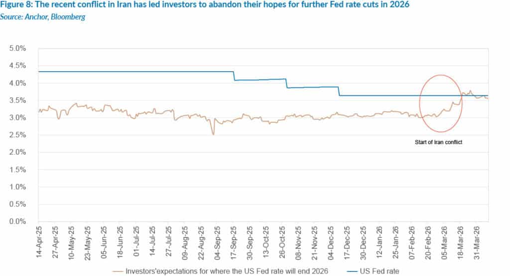Click the orange legend line swatch
The width and height of the screenshot is (510, 276).
point(119,270)
